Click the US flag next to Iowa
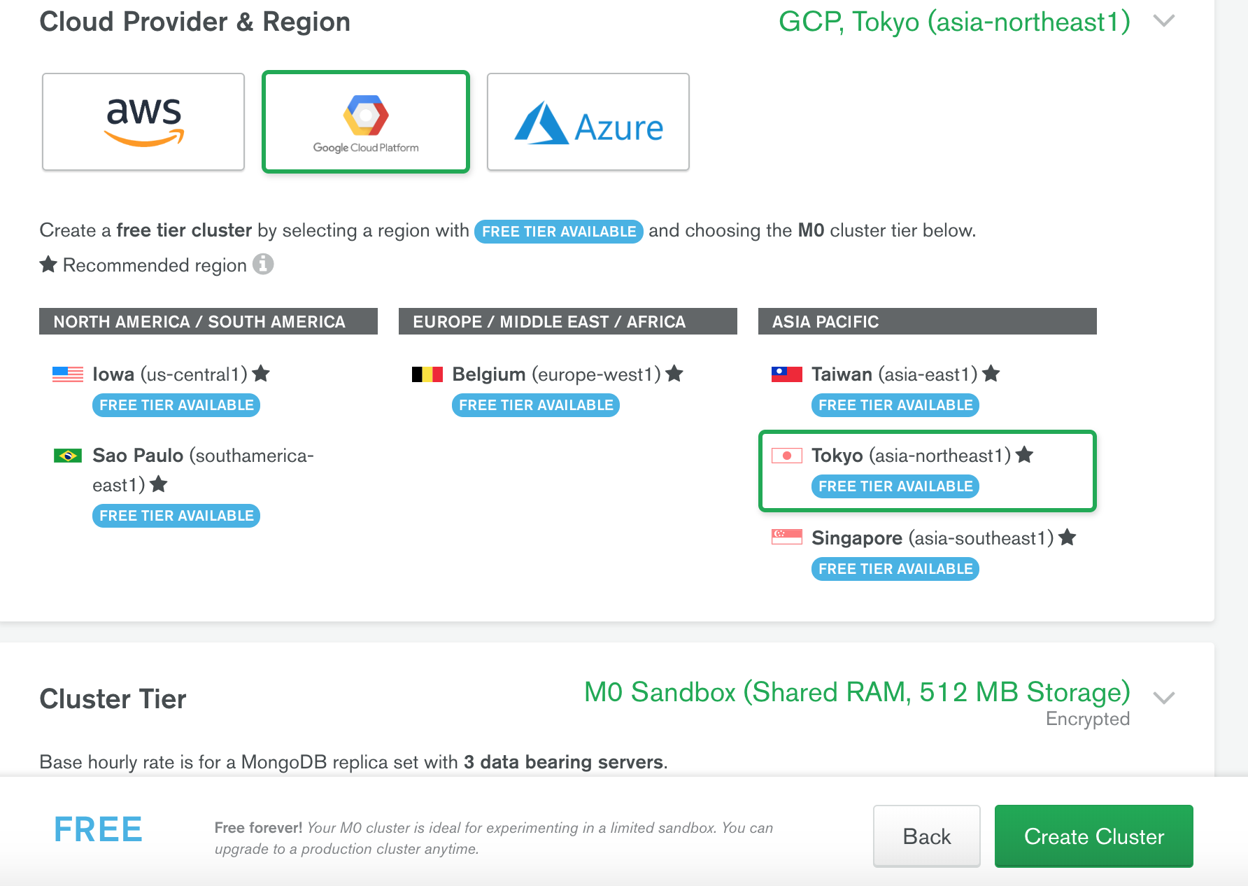This screenshot has height=886, width=1248. click(x=69, y=374)
